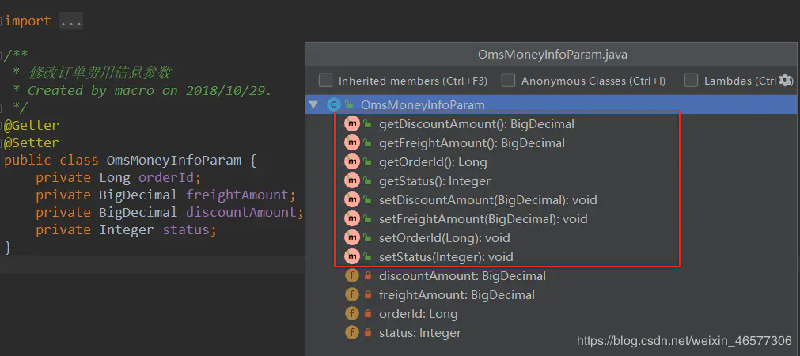Image resolution: width=800 pixels, height=356 pixels.
Task: Click the OmsMoneyInfoParam.java popup title
Action: 552,54
